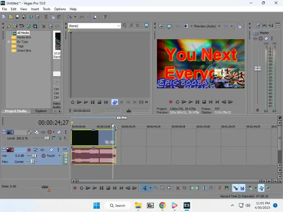Image resolution: width=283 pixels, height=212 pixels.
Task: Mute audio track 2
Action: [51, 150]
